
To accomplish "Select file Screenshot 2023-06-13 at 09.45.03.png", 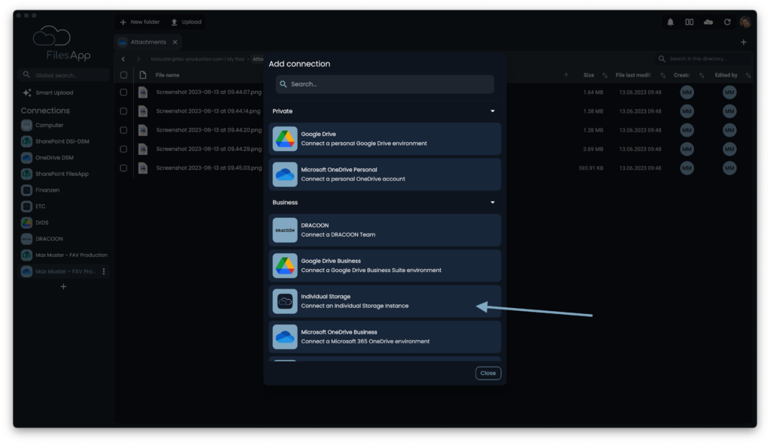I will pyautogui.click(x=209, y=168).
